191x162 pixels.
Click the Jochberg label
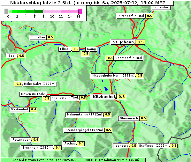[x=121, y=146]
